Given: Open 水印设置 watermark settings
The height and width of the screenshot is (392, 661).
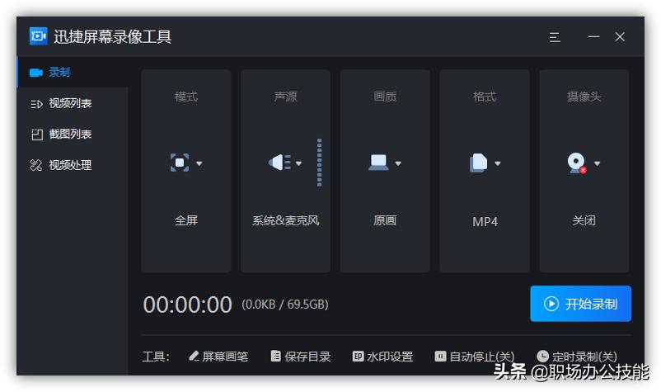Looking at the screenshot, I should [x=382, y=357].
